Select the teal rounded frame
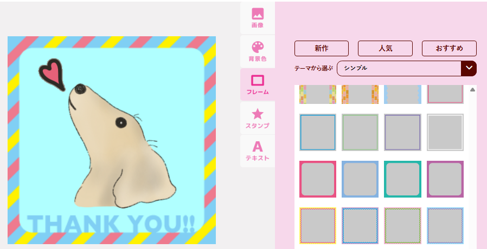This screenshot has width=487, height=249. point(402,179)
